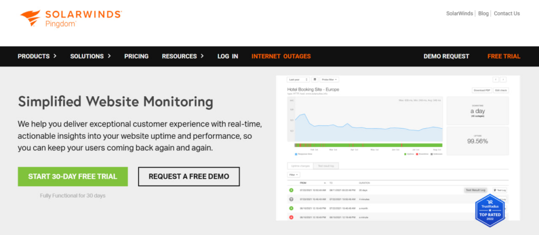This screenshot has width=539, height=235.
Task: Switch to the Uptime changes tab
Action: point(300,166)
